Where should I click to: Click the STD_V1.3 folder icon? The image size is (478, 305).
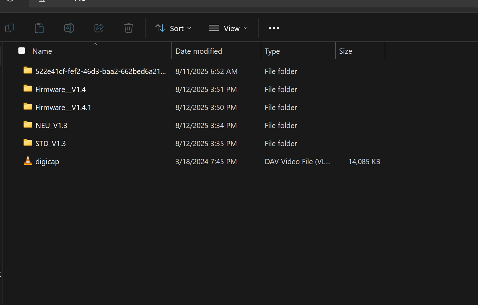[28, 143]
